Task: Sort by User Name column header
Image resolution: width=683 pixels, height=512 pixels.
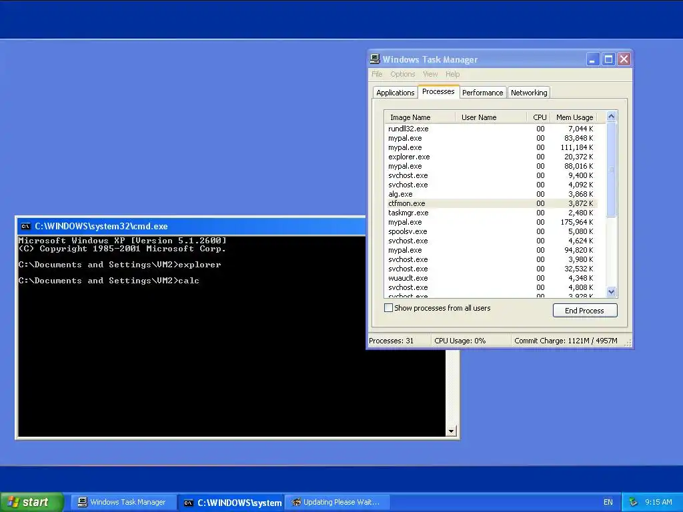Action: point(490,117)
